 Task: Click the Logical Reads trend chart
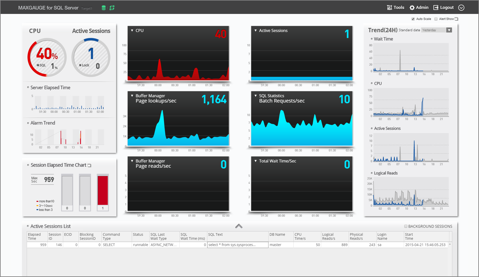411,192
